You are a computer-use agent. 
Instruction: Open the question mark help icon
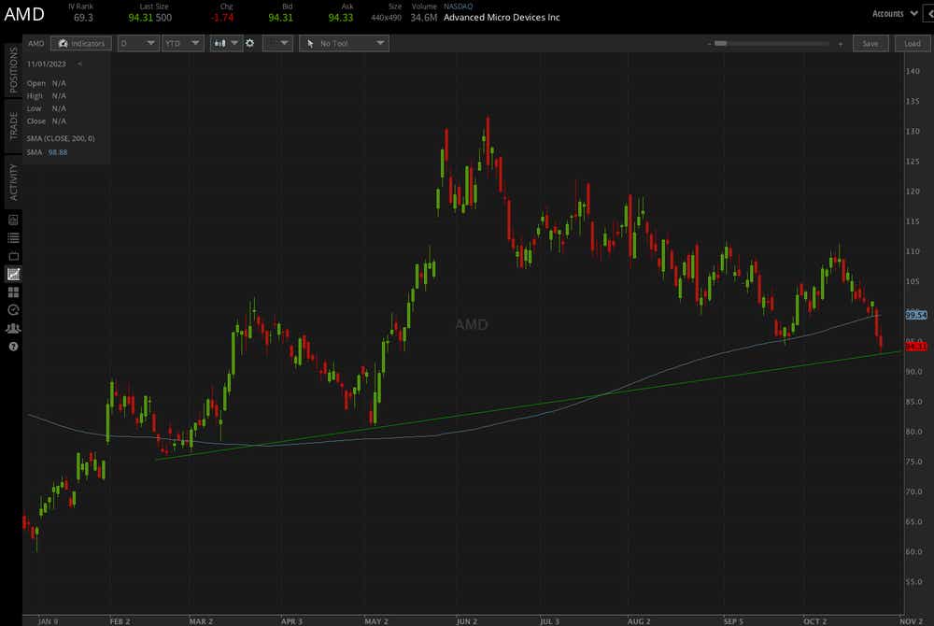[13, 347]
